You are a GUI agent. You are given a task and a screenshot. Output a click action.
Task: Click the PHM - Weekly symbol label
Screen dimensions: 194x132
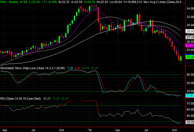pos(9,2)
